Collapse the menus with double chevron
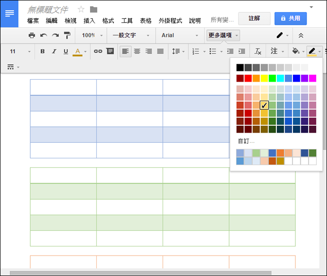This screenshot has height=276, width=327. 301,35
